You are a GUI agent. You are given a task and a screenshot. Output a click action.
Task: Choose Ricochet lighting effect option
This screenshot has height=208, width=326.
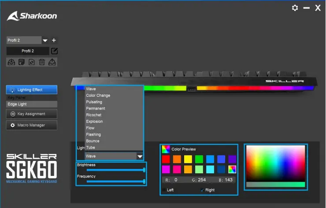[x=94, y=115]
